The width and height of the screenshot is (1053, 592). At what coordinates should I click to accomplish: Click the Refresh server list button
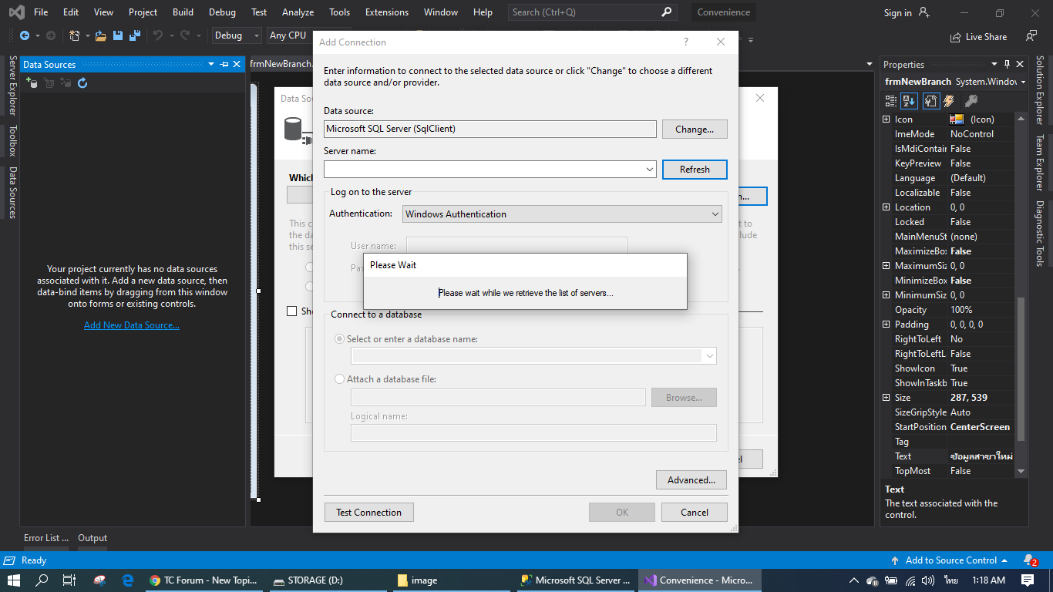click(x=695, y=170)
